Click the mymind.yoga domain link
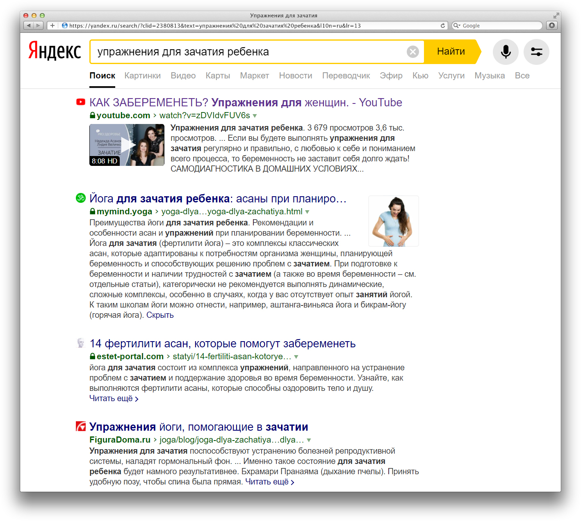This screenshot has width=581, height=521. (x=124, y=211)
